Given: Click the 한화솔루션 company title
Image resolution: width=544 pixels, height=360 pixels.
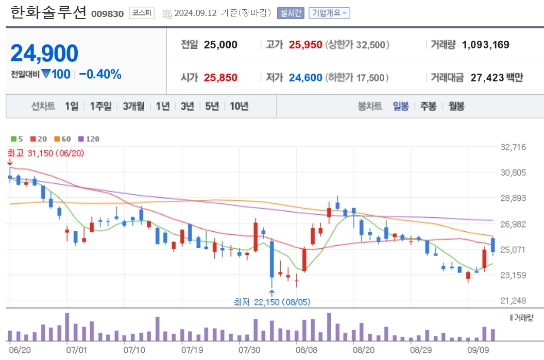Looking at the screenshot, I should pyautogui.click(x=48, y=12).
